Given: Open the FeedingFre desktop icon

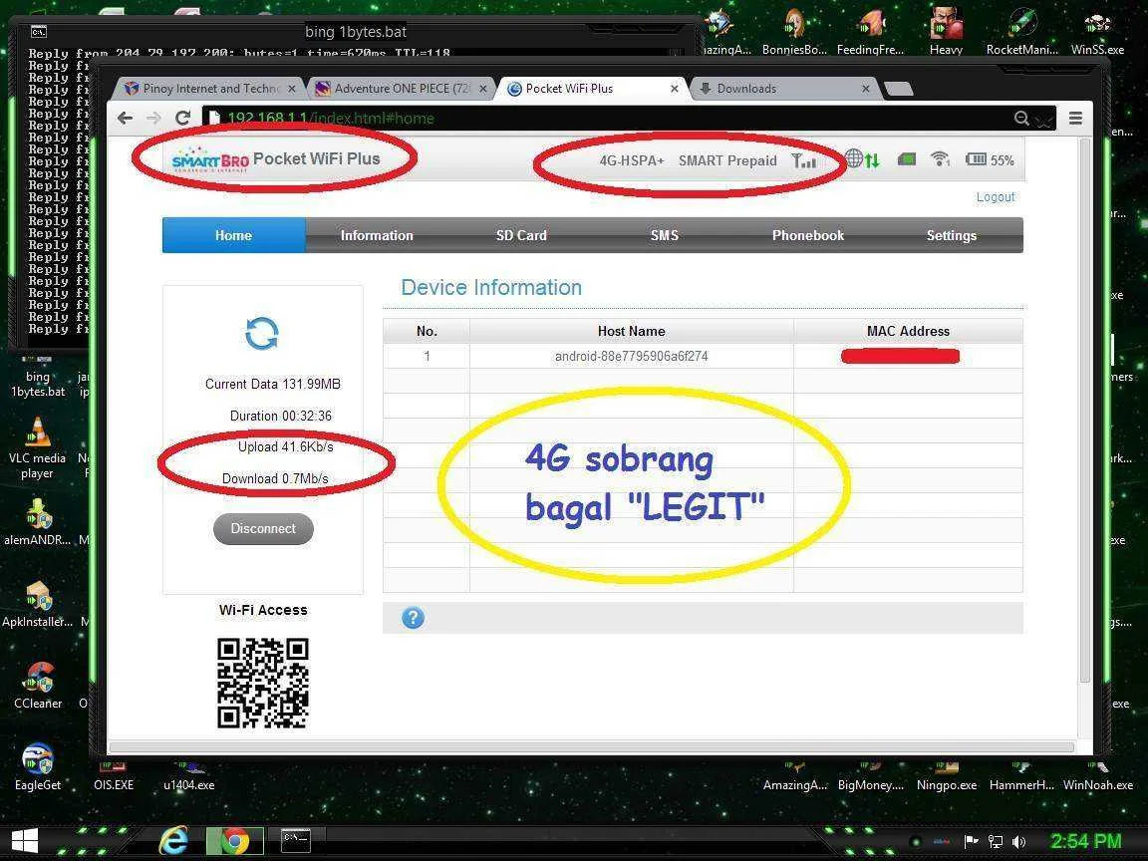Looking at the screenshot, I should point(871,31).
